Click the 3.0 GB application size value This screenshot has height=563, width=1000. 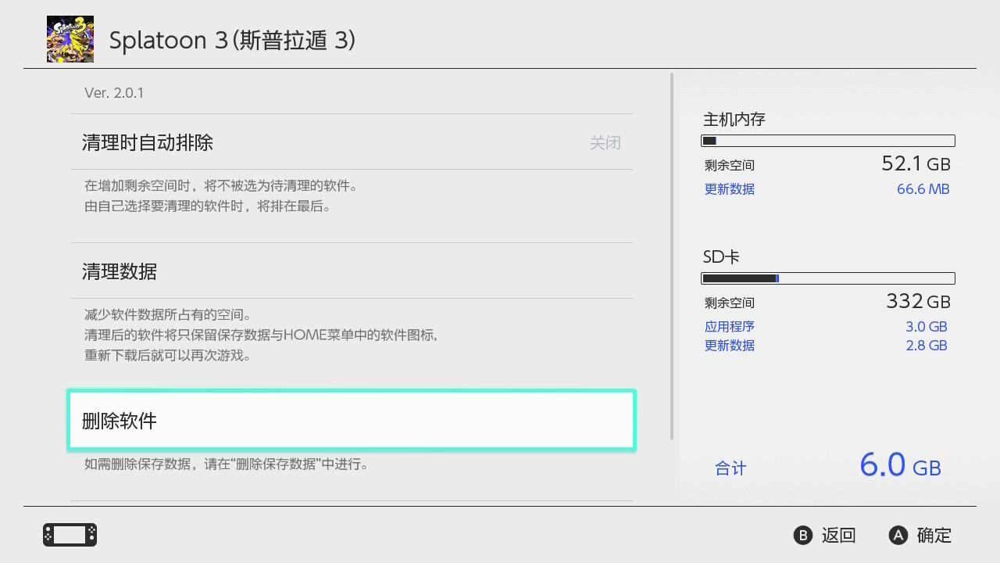point(927,327)
